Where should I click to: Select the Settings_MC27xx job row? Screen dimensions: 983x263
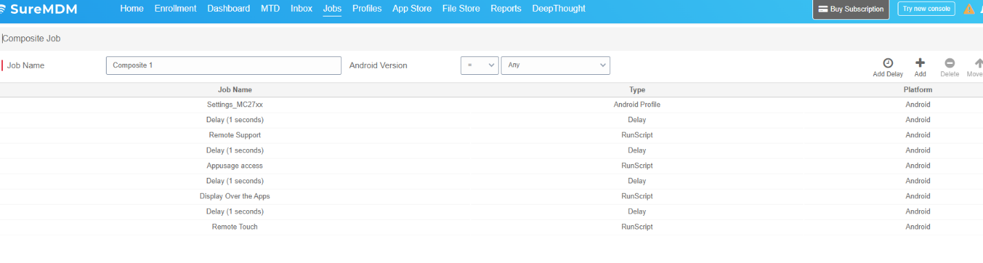tap(491, 105)
